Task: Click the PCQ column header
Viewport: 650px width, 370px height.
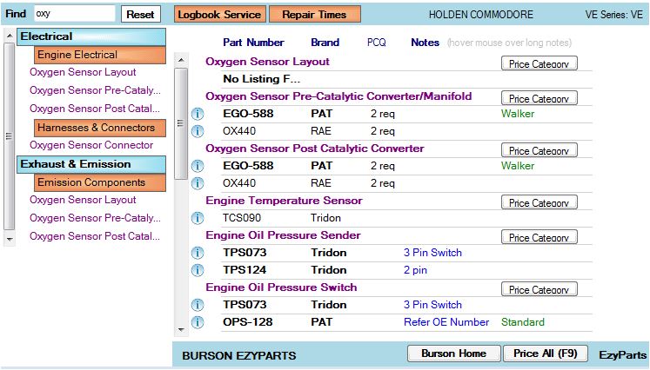Action: (377, 43)
